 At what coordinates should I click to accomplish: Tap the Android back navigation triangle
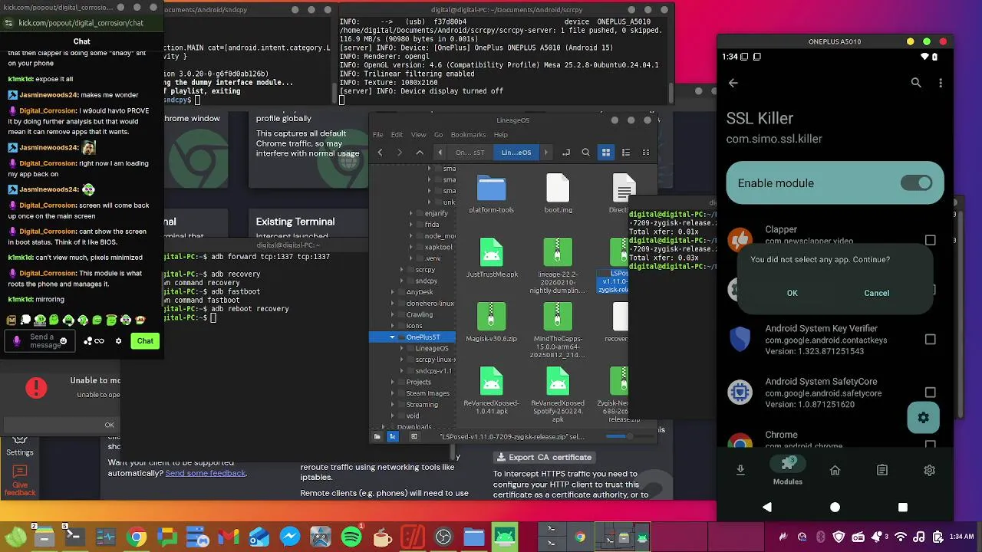click(767, 507)
